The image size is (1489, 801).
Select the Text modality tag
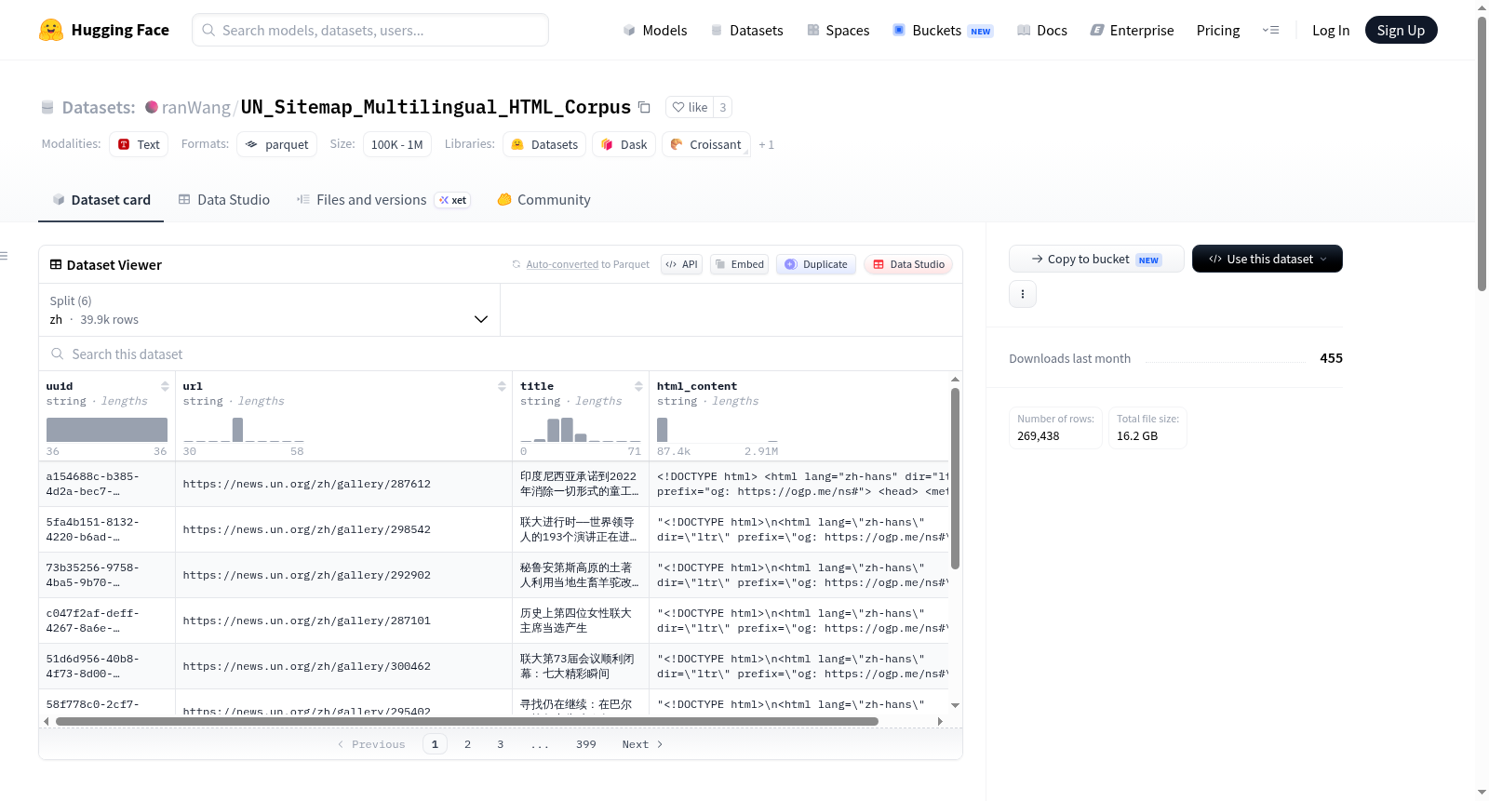[139, 144]
